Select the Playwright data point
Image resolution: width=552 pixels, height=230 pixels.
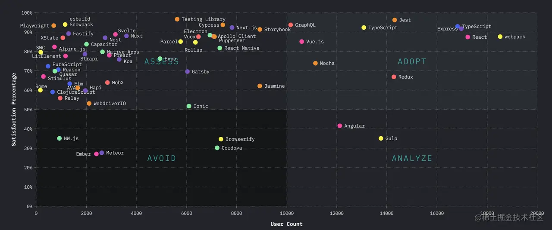[53, 26]
